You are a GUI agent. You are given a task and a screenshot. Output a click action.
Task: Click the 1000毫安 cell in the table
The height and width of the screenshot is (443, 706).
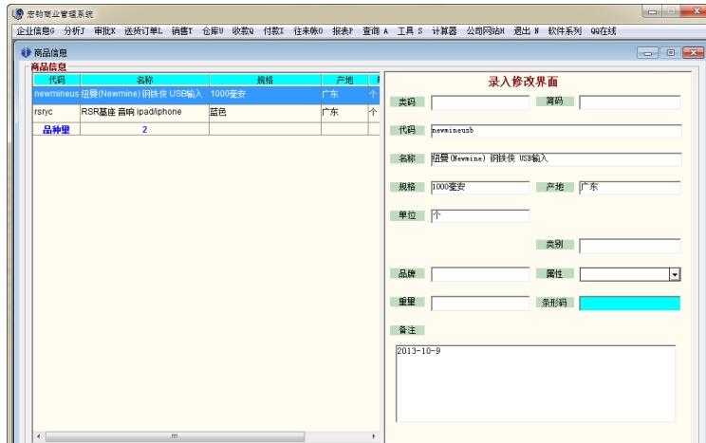265,94
